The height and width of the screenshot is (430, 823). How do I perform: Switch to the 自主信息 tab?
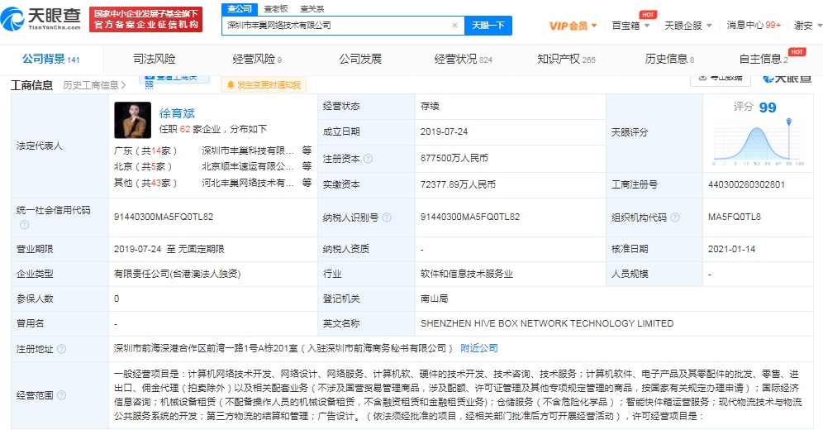pyautogui.click(x=764, y=60)
